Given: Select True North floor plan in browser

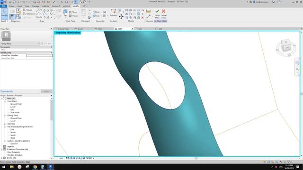Looking at the screenshot, I should tap(15, 112).
